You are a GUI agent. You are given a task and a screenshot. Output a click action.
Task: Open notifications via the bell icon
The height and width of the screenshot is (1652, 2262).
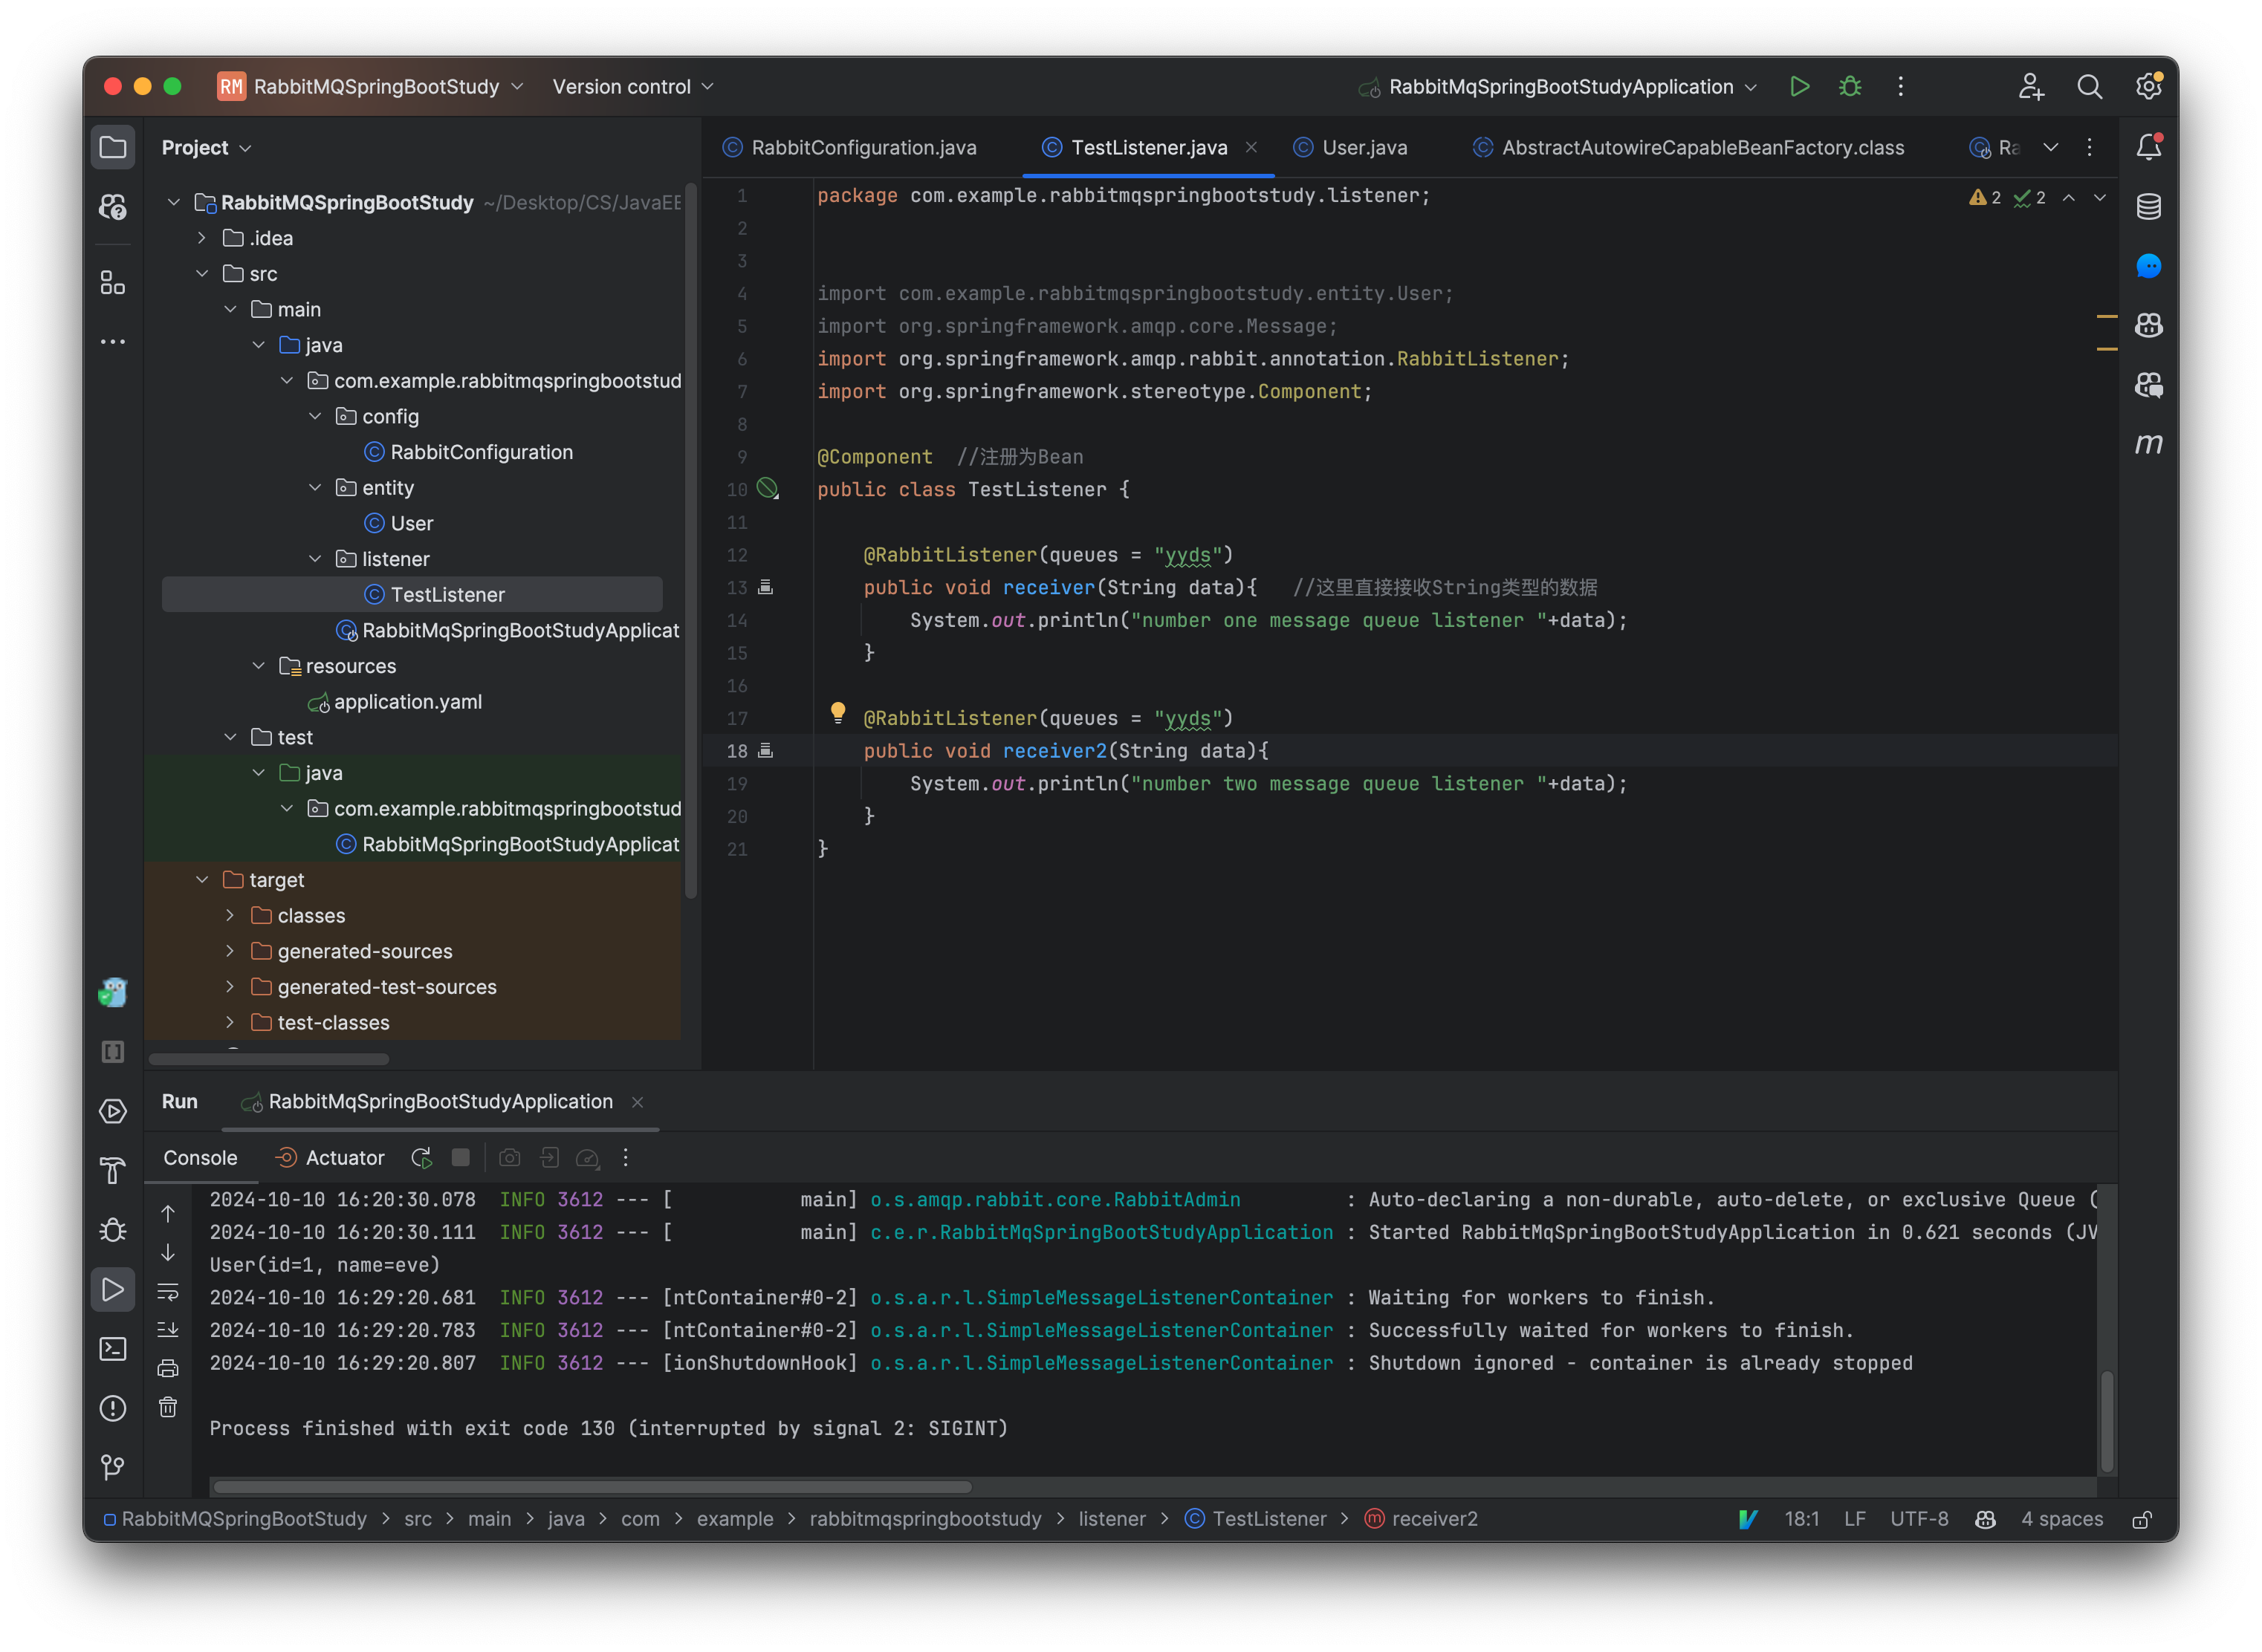pos(2148,146)
